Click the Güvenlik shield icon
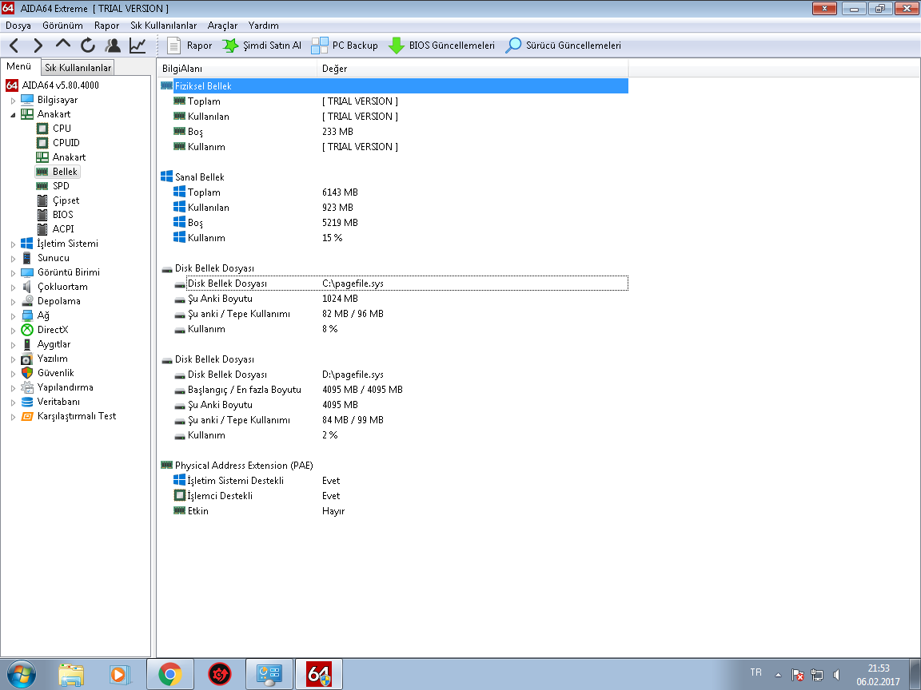The image size is (921, 690). click(x=27, y=373)
